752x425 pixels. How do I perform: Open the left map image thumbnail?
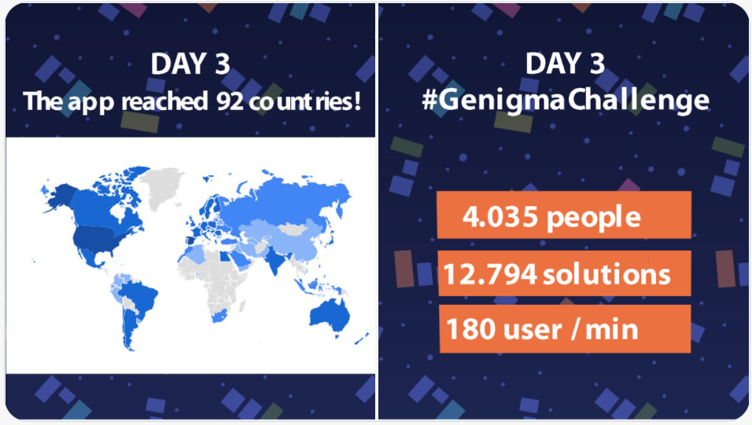tap(190, 212)
